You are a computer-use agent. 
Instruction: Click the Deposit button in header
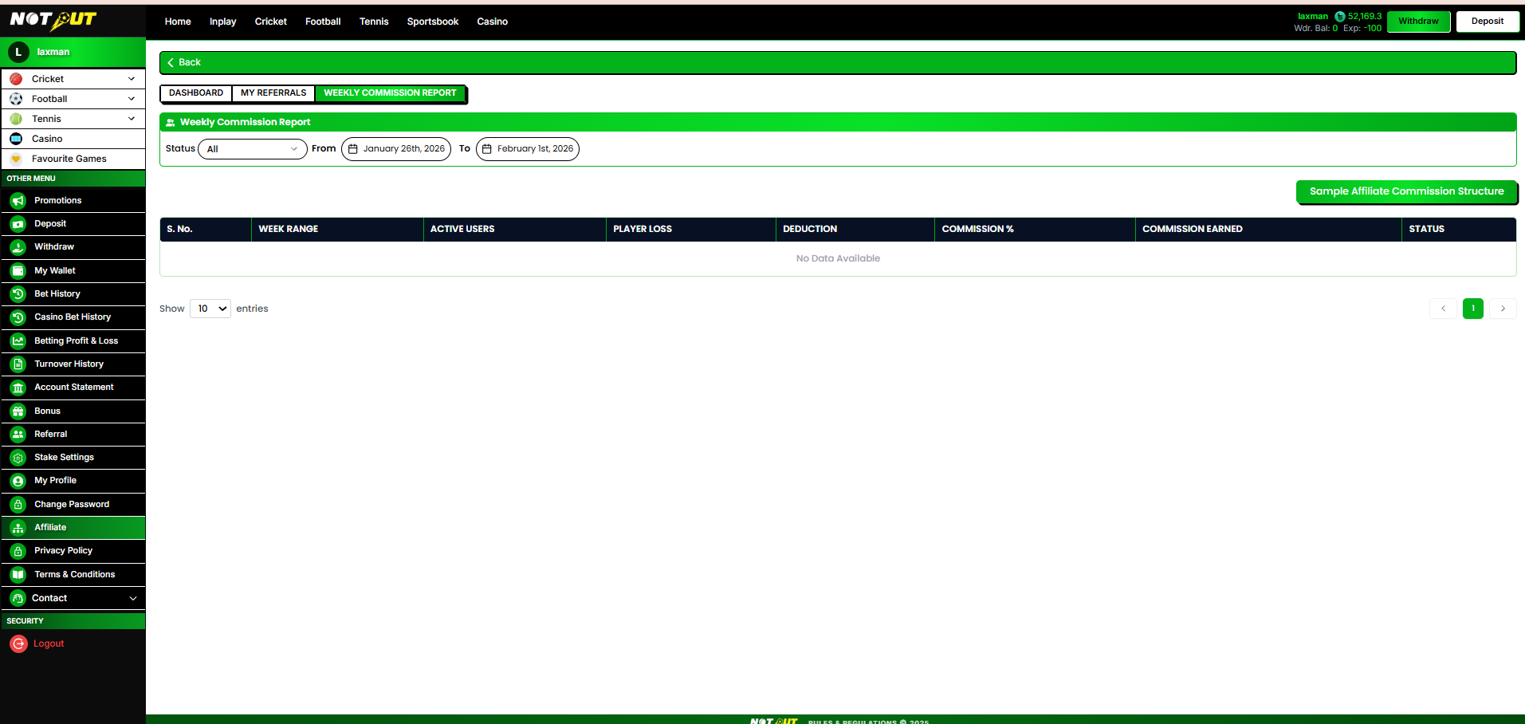tap(1488, 22)
